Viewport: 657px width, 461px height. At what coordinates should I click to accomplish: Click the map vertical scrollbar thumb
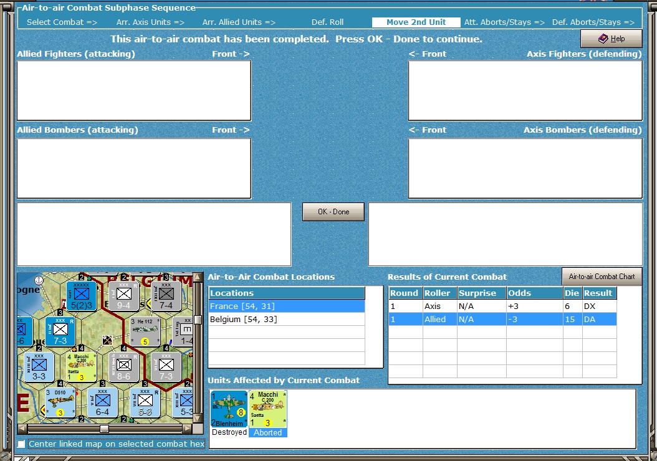pyautogui.click(x=198, y=320)
